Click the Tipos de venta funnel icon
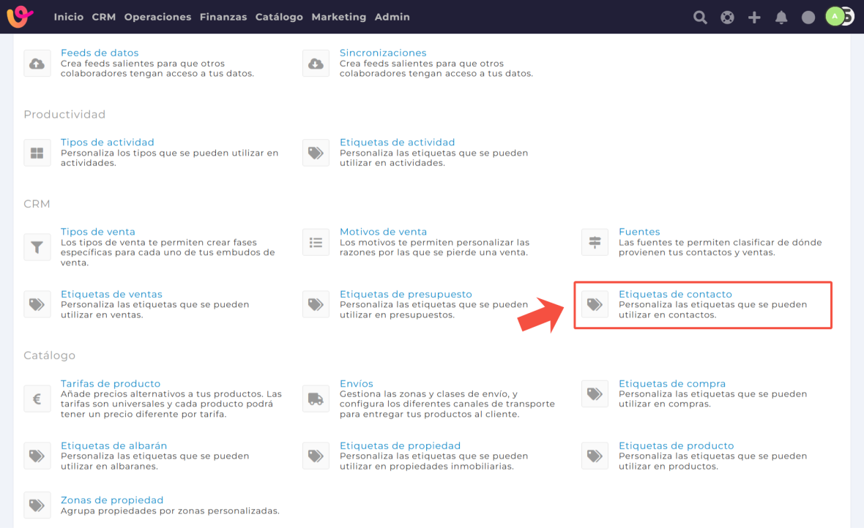 pyautogui.click(x=37, y=247)
